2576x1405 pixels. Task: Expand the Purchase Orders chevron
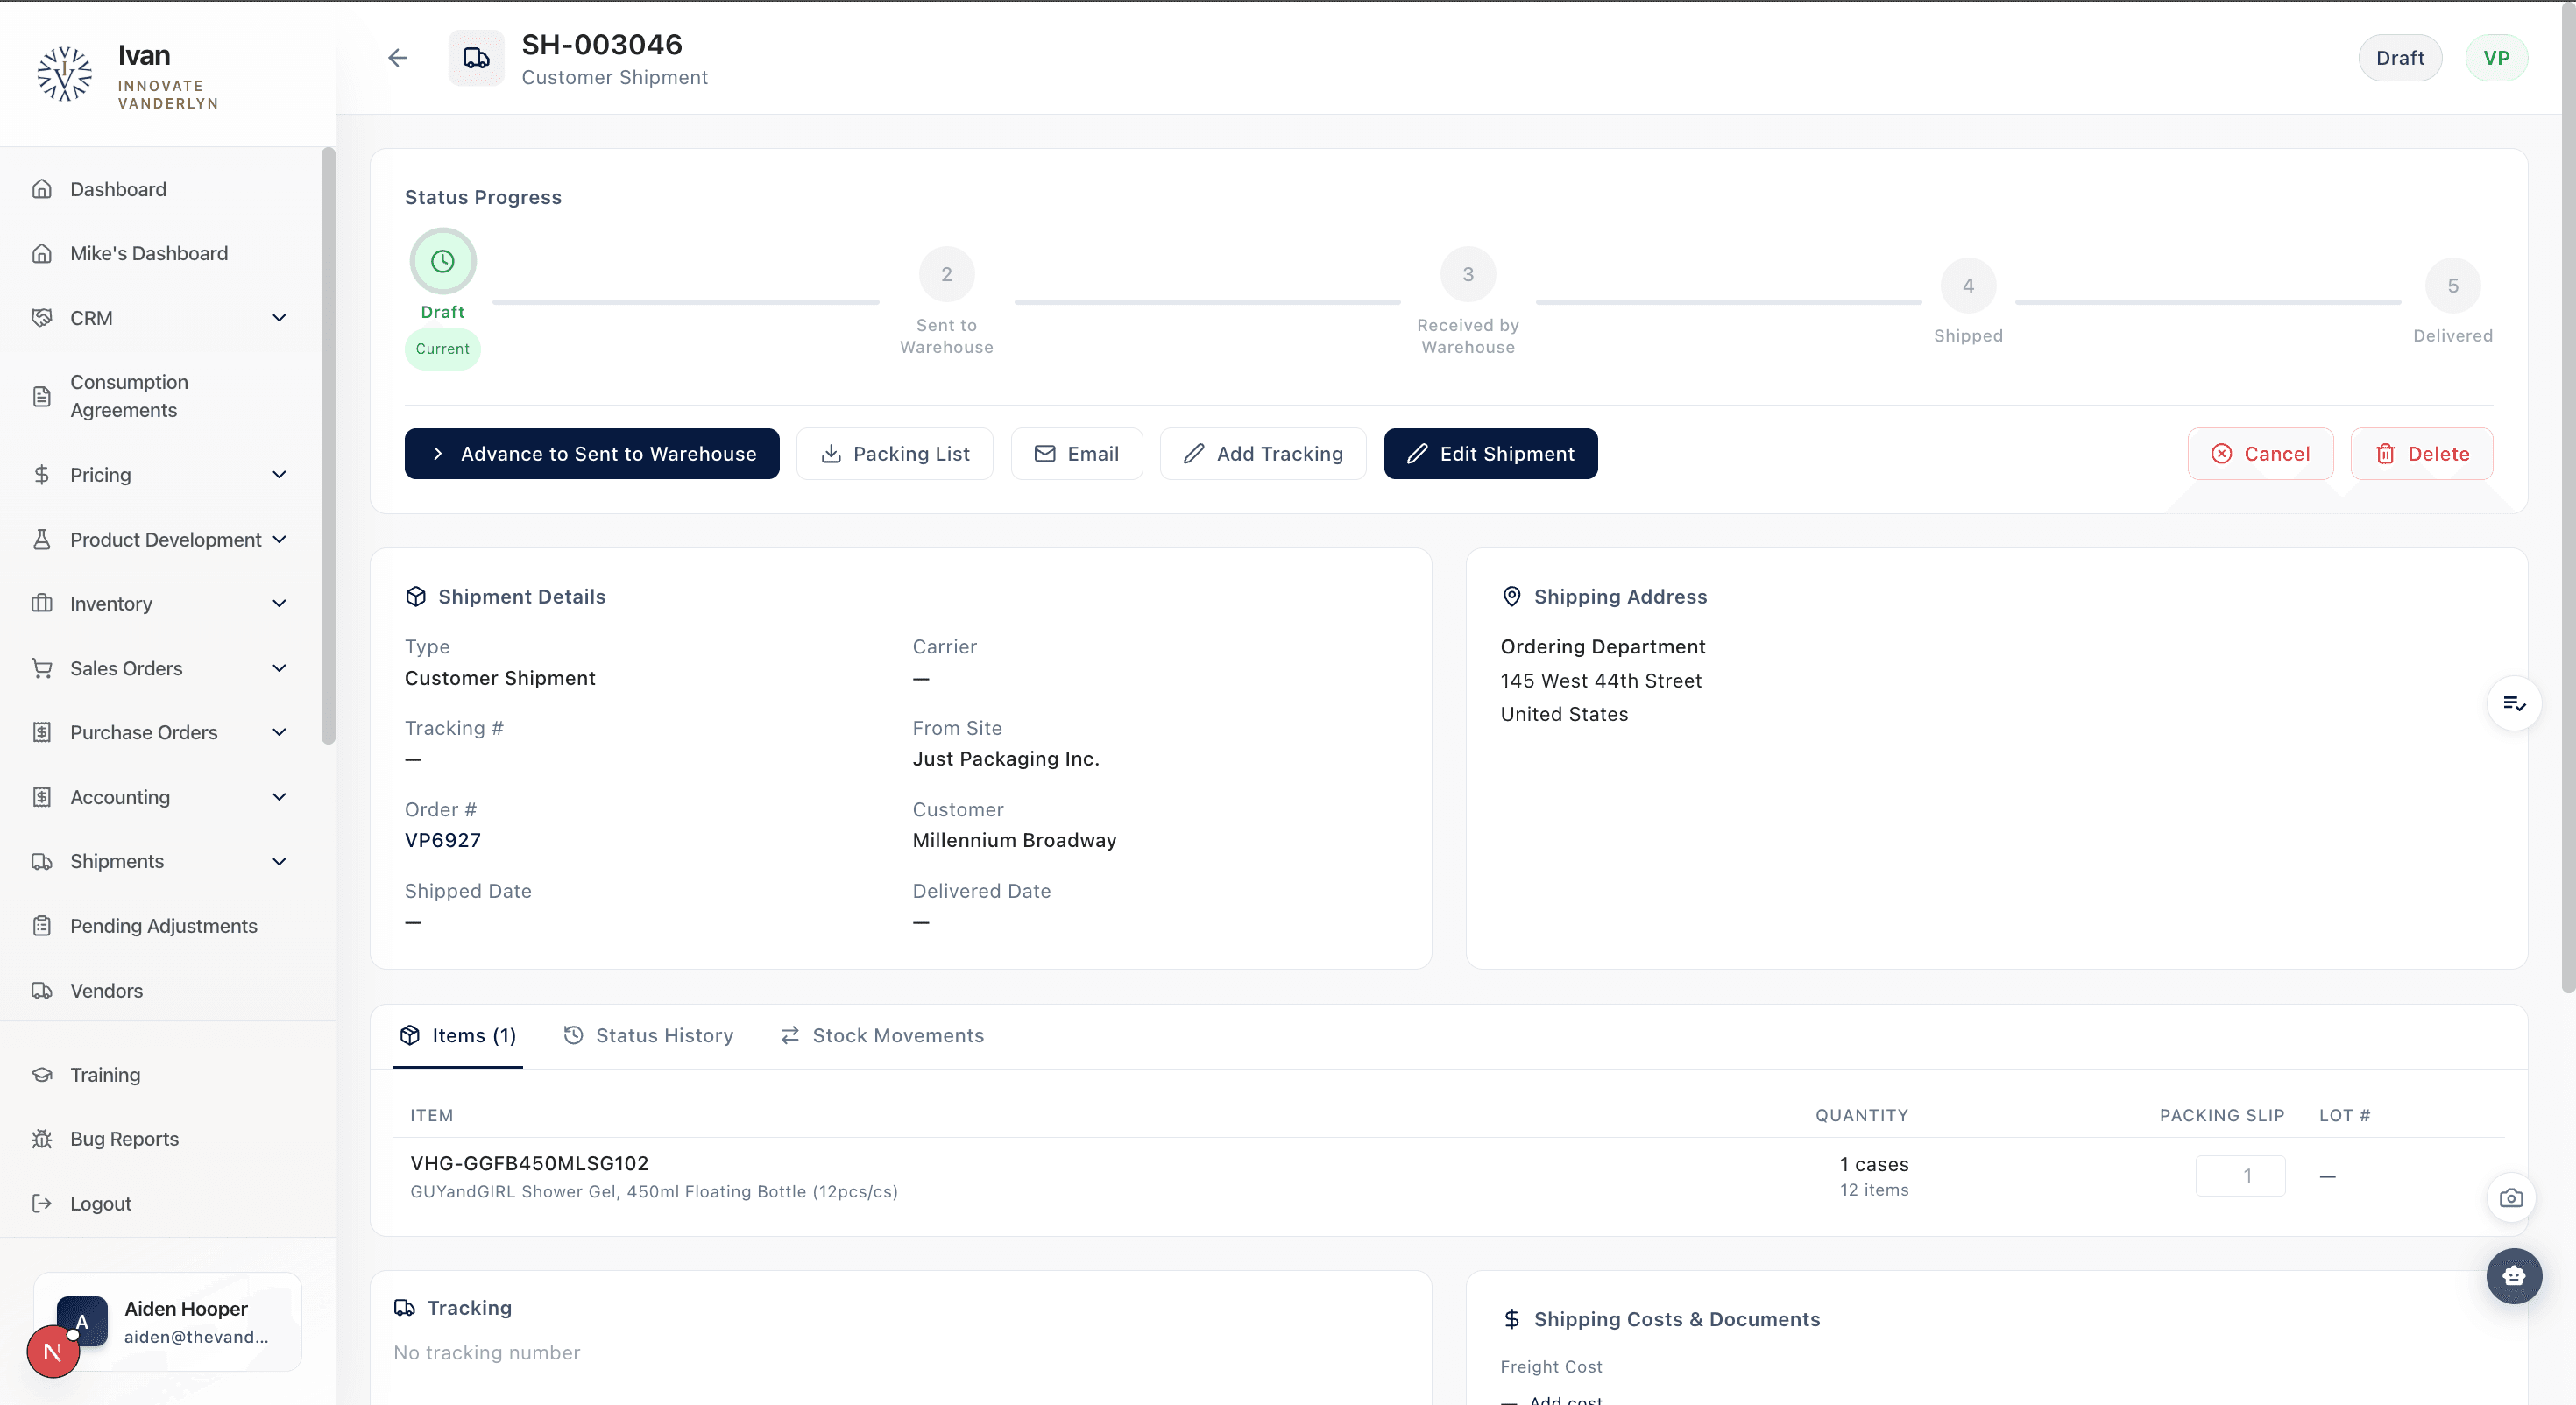[280, 733]
